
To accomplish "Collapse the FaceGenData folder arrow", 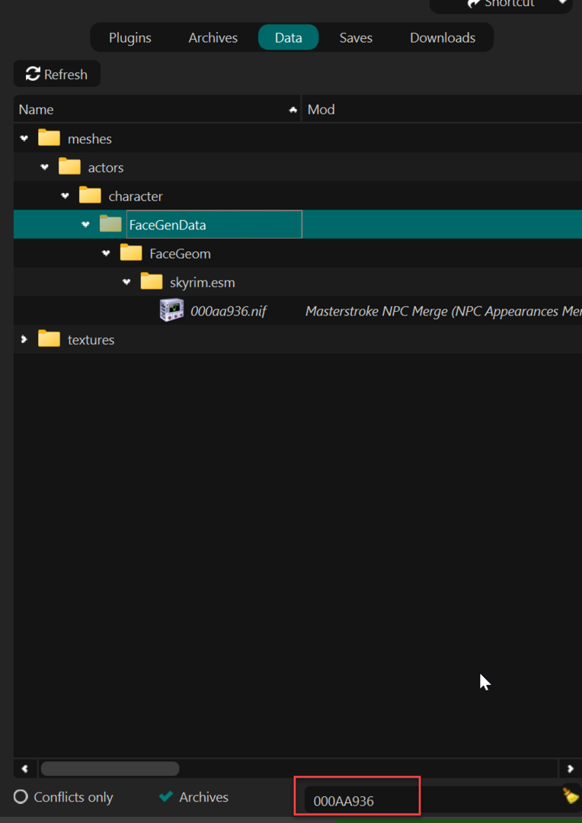I will (x=85, y=225).
